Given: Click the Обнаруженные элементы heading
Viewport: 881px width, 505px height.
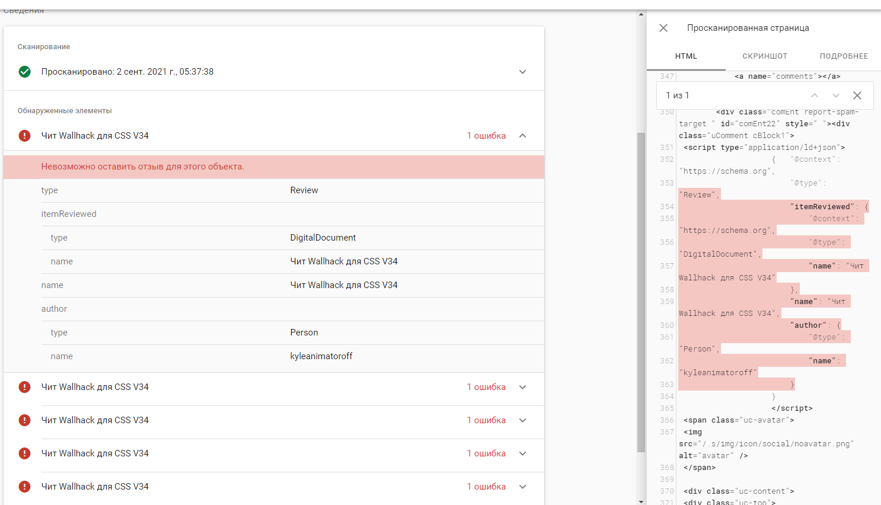Looking at the screenshot, I should pyautogui.click(x=65, y=111).
